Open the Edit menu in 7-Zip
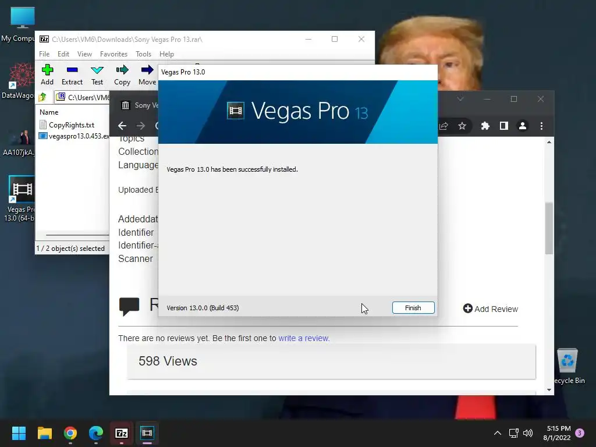596x447 pixels. coord(63,54)
